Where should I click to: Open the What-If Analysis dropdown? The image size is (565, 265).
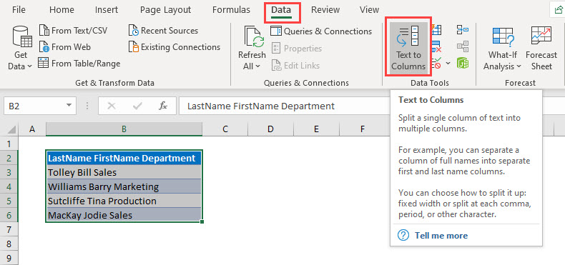pos(502,48)
